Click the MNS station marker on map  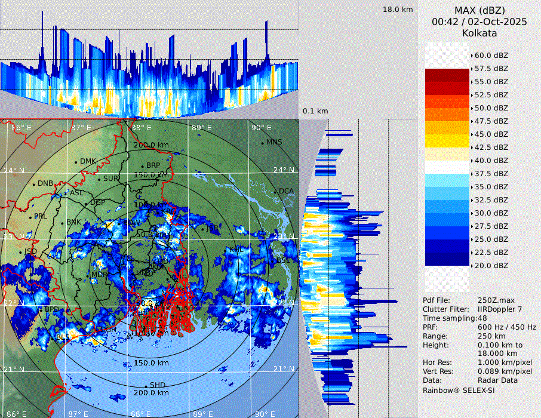(x=263, y=143)
